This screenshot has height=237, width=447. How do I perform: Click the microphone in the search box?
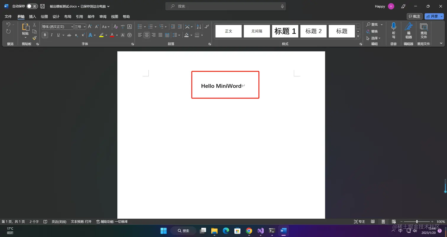pos(282,6)
